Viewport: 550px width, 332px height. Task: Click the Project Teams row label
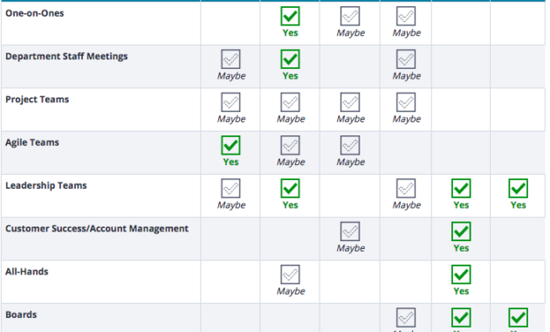pyautogui.click(x=38, y=100)
